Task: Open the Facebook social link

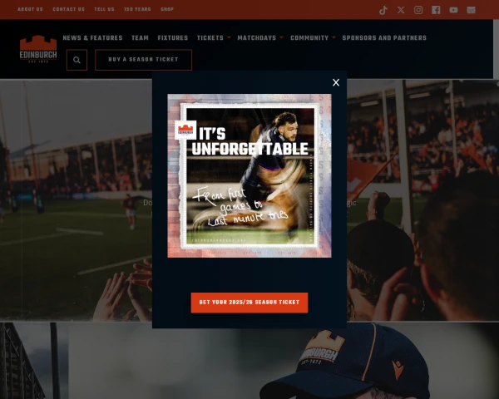Action: click(436, 10)
